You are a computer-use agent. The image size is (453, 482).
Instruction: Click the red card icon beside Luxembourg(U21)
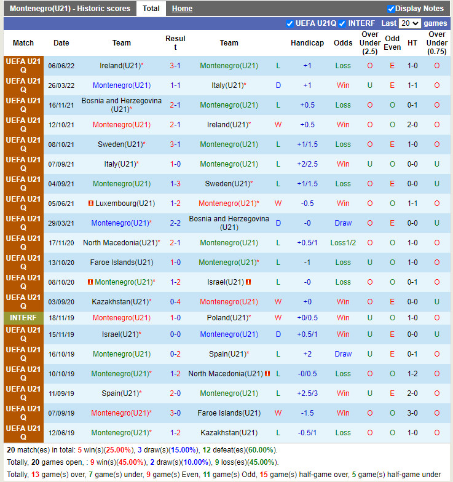[x=90, y=203]
